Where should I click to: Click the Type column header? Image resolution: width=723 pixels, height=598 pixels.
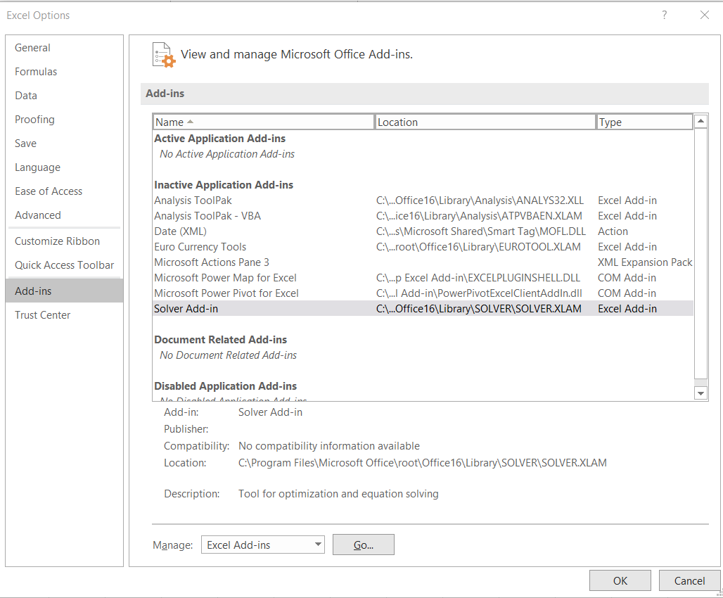[644, 122]
